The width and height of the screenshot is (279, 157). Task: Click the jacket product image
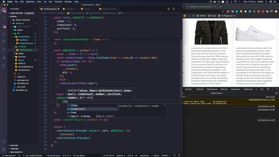coord(211,32)
